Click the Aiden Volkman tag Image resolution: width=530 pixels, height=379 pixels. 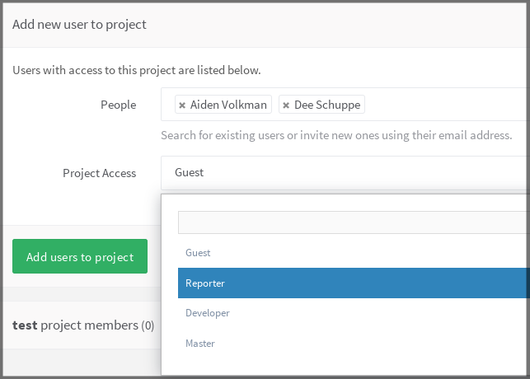click(229, 105)
